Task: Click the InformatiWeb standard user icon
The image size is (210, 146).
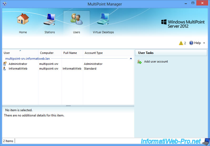Action: [x=4, y=69]
